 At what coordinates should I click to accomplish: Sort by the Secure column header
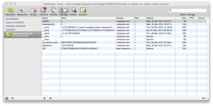tap(202, 18)
